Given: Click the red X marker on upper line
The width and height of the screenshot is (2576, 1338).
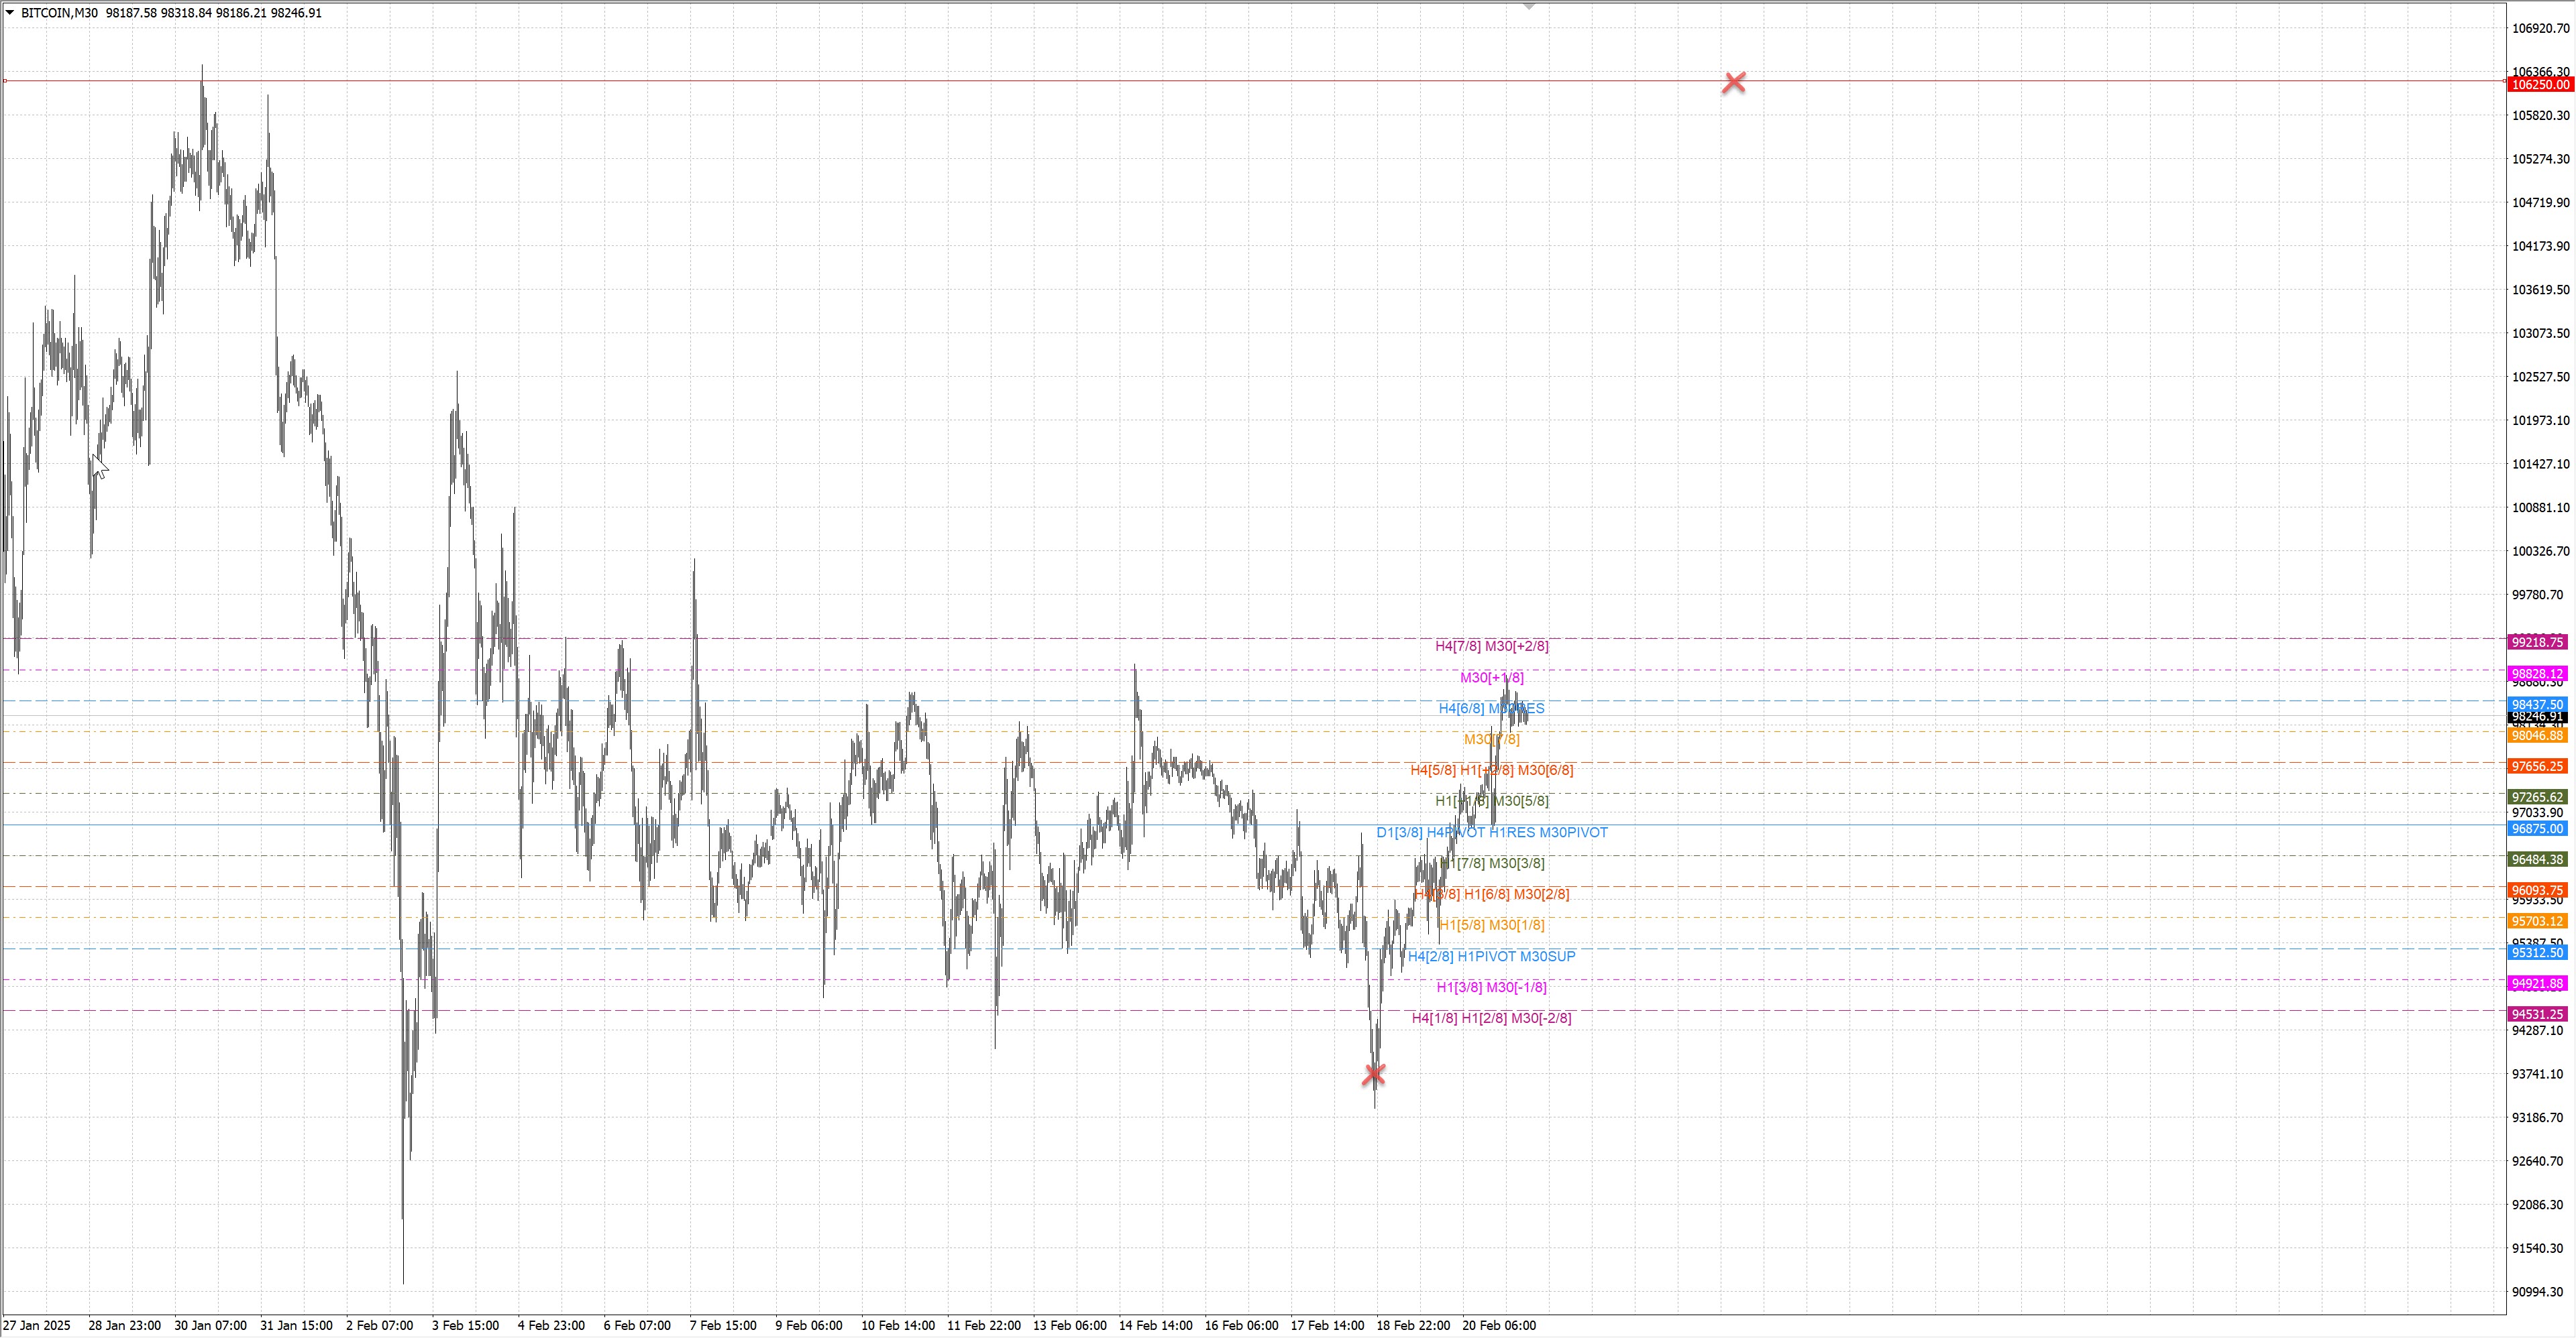Looking at the screenshot, I should 1734,83.
